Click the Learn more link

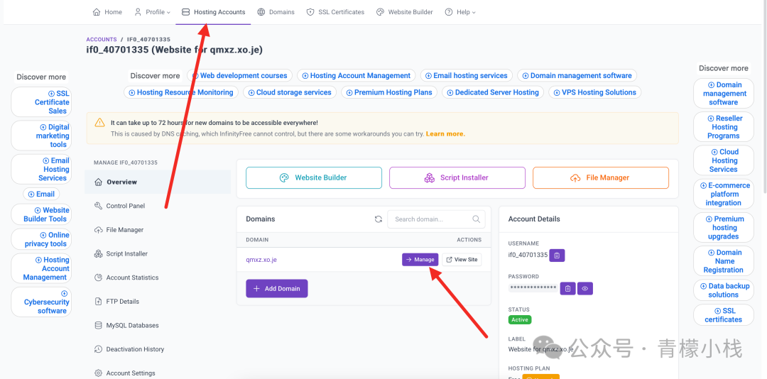(x=445, y=134)
